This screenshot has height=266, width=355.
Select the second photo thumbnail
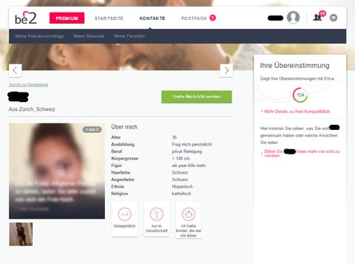tap(21, 234)
